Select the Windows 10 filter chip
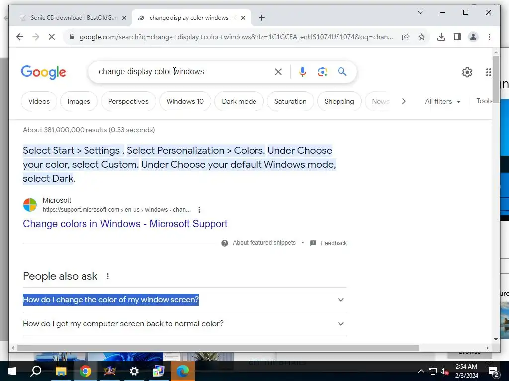The width and height of the screenshot is (509, 381). click(x=185, y=101)
